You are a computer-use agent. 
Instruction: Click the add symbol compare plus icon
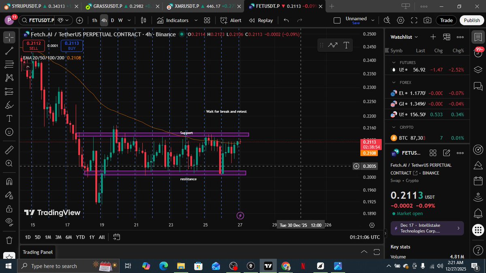(79, 20)
